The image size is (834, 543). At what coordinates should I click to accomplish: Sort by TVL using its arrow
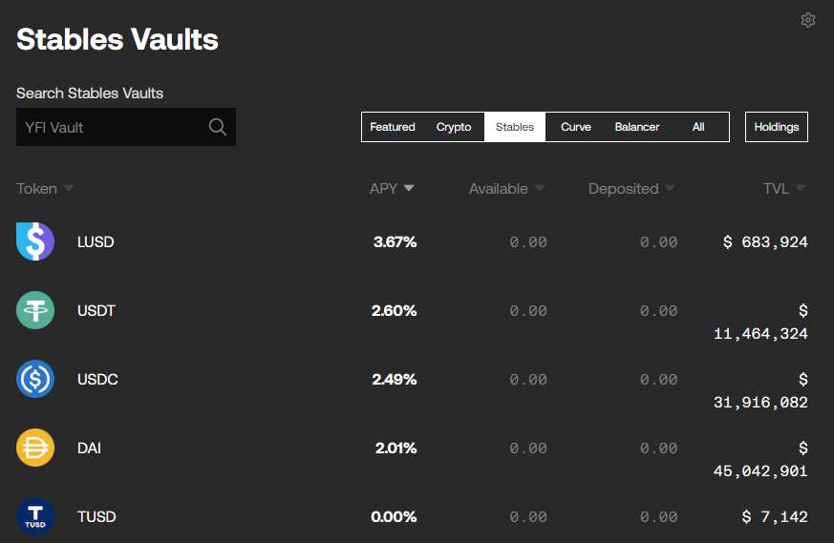point(801,188)
